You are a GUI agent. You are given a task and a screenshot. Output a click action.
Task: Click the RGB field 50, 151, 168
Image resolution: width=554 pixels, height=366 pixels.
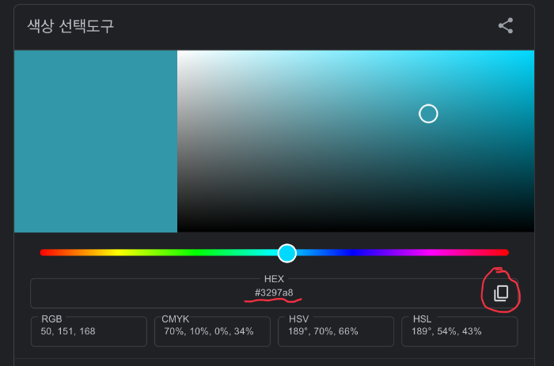(x=89, y=331)
